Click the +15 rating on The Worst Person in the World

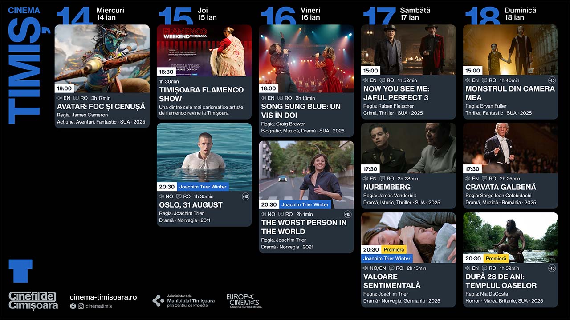[348, 214]
